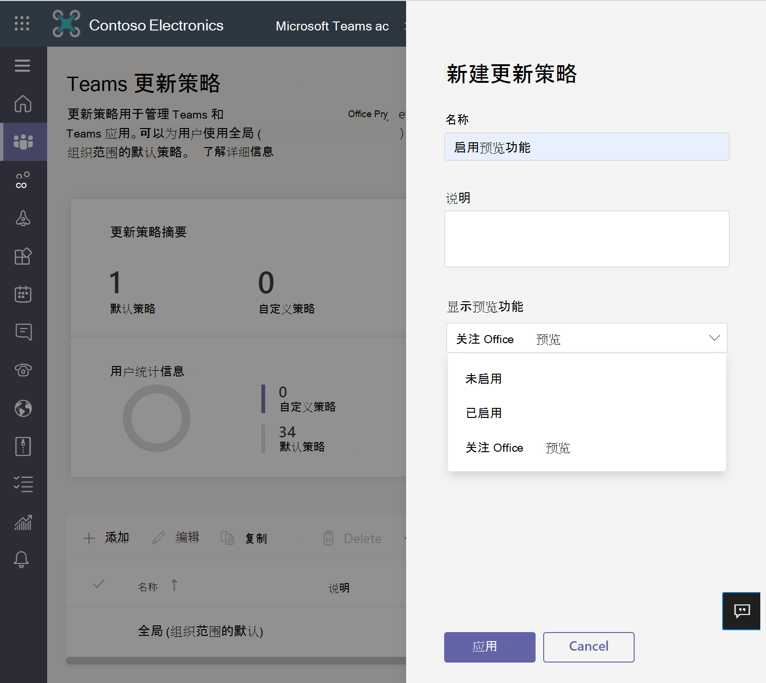Image resolution: width=766 pixels, height=683 pixels.
Task: Open the Notifications bell icon
Action: pos(21,559)
